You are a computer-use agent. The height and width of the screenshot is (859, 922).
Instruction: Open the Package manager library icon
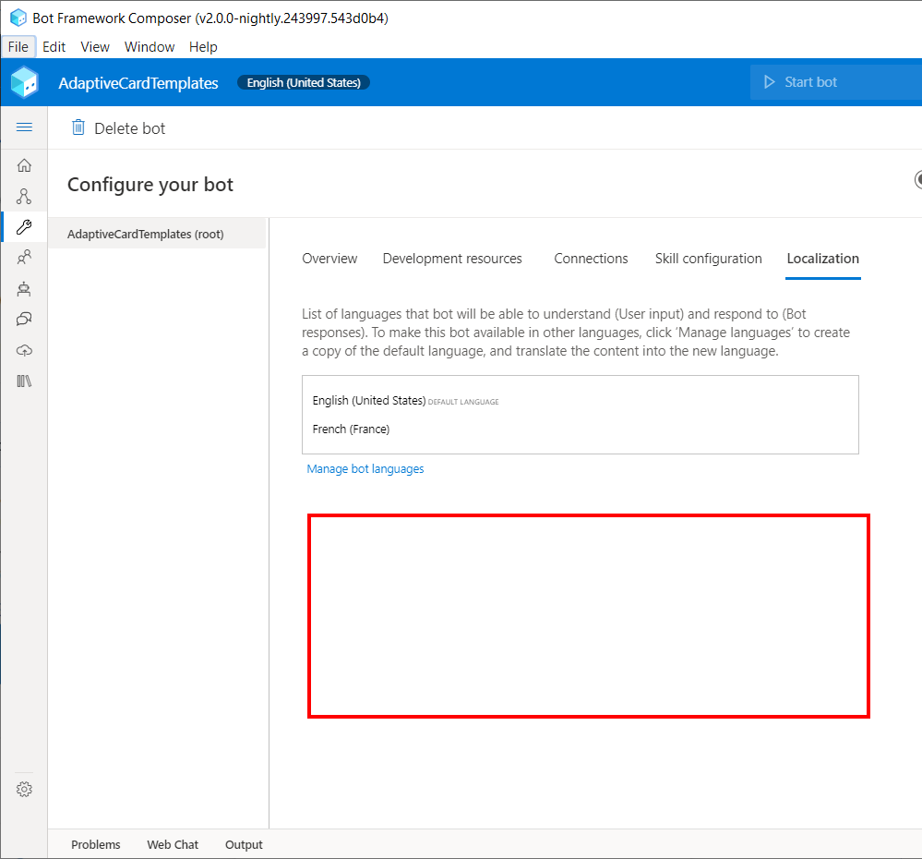(24, 381)
